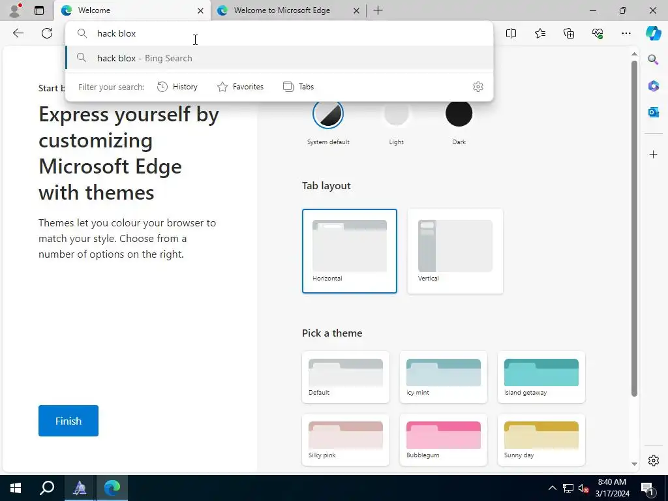The height and width of the screenshot is (501, 668).
Task: Pick the Silky pink theme
Action: [x=346, y=439]
